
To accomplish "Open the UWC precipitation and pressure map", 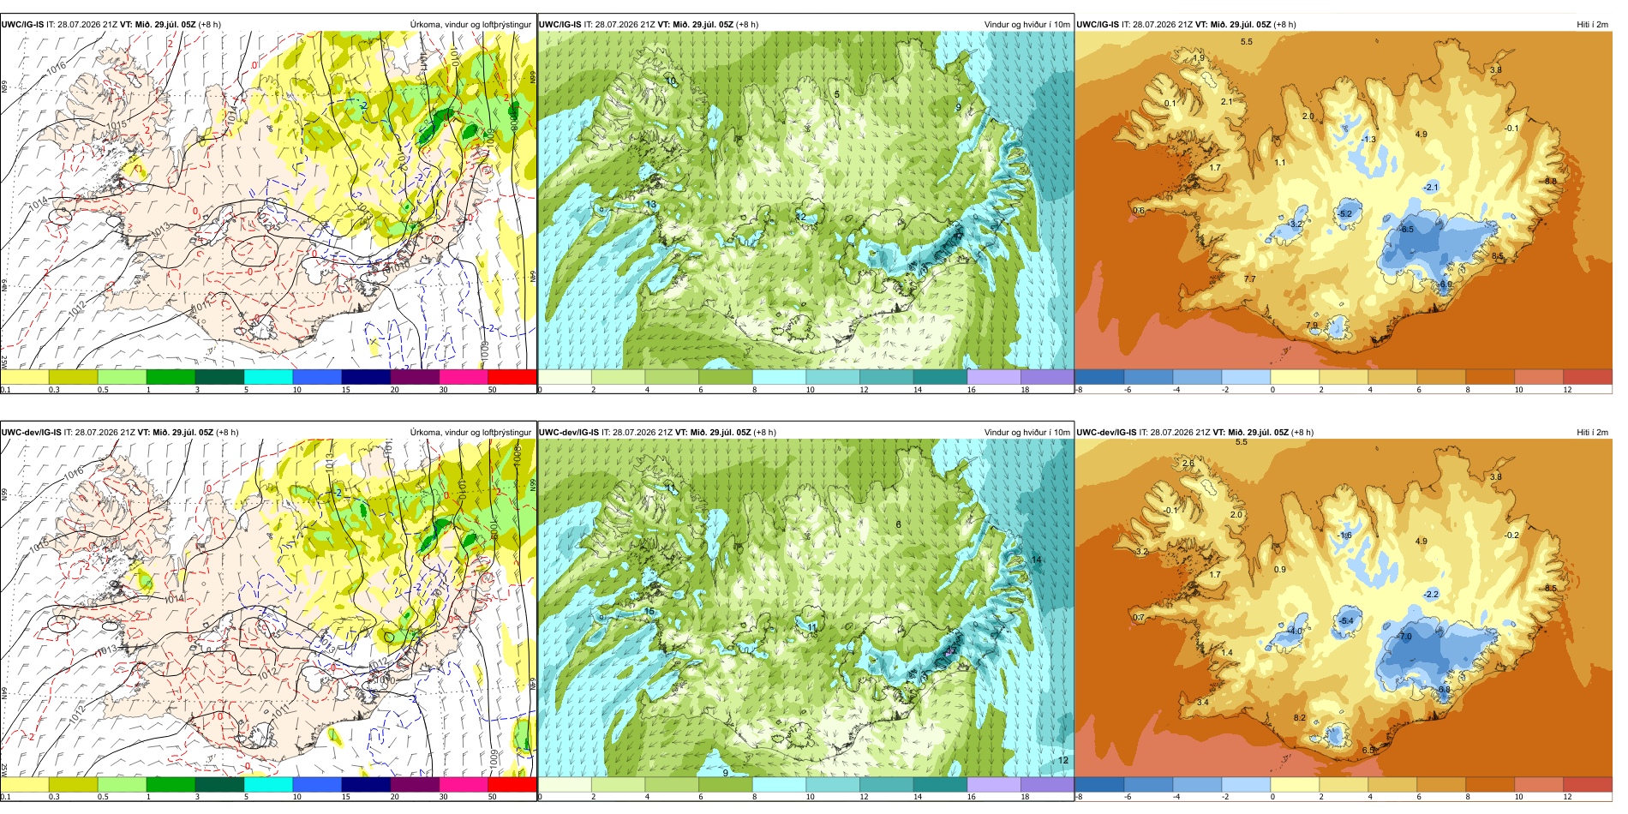I will [268, 201].
